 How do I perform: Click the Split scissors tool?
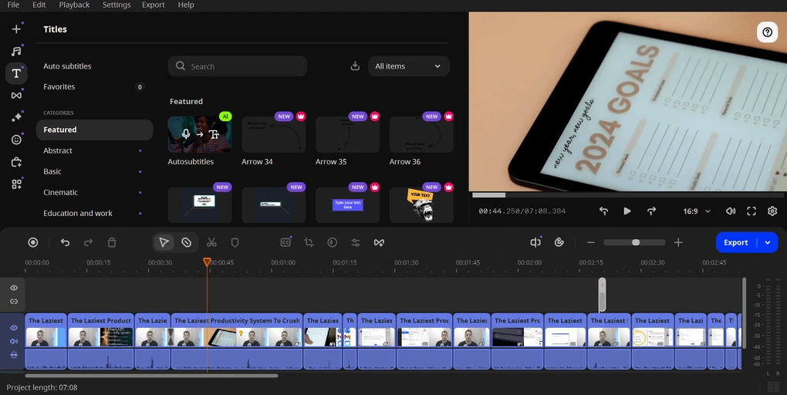211,242
